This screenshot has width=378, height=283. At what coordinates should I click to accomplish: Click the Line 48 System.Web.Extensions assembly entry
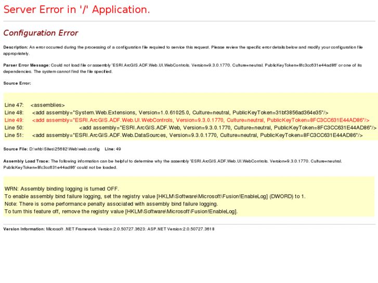click(x=166, y=113)
